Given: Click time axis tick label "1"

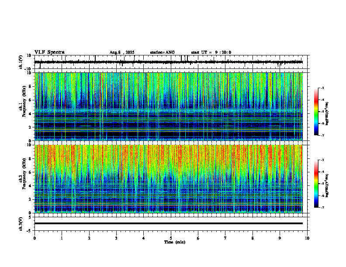Looking at the screenshot, I should point(62,238).
